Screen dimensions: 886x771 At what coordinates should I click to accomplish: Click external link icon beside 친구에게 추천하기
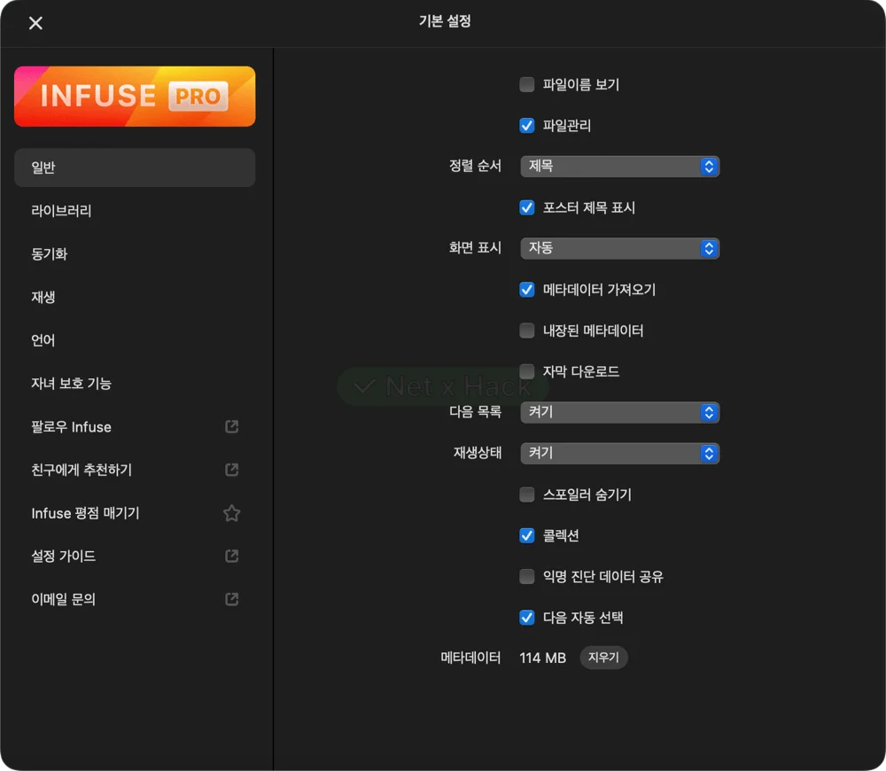click(x=231, y=470)
